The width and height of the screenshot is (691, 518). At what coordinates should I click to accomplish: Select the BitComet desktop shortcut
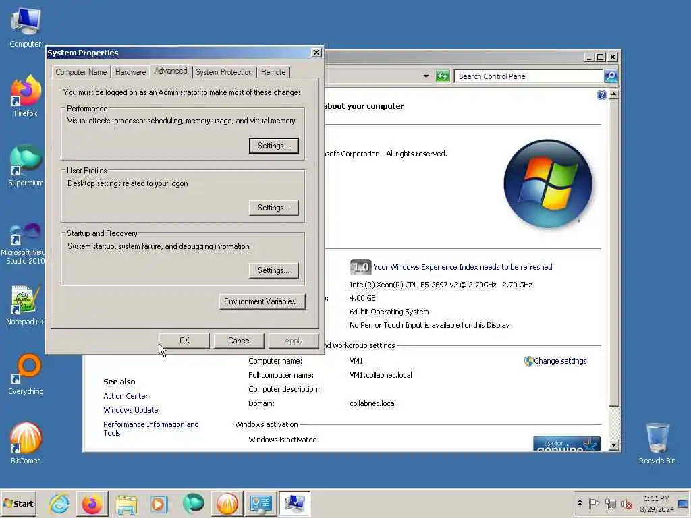(x=26, y=443)
